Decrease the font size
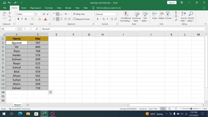 click(x=48, y=14)
